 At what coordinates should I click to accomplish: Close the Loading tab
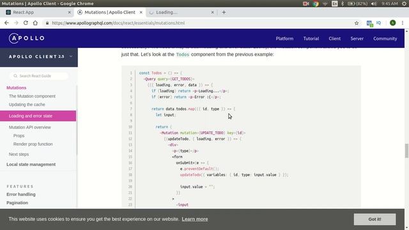(212, 12)
